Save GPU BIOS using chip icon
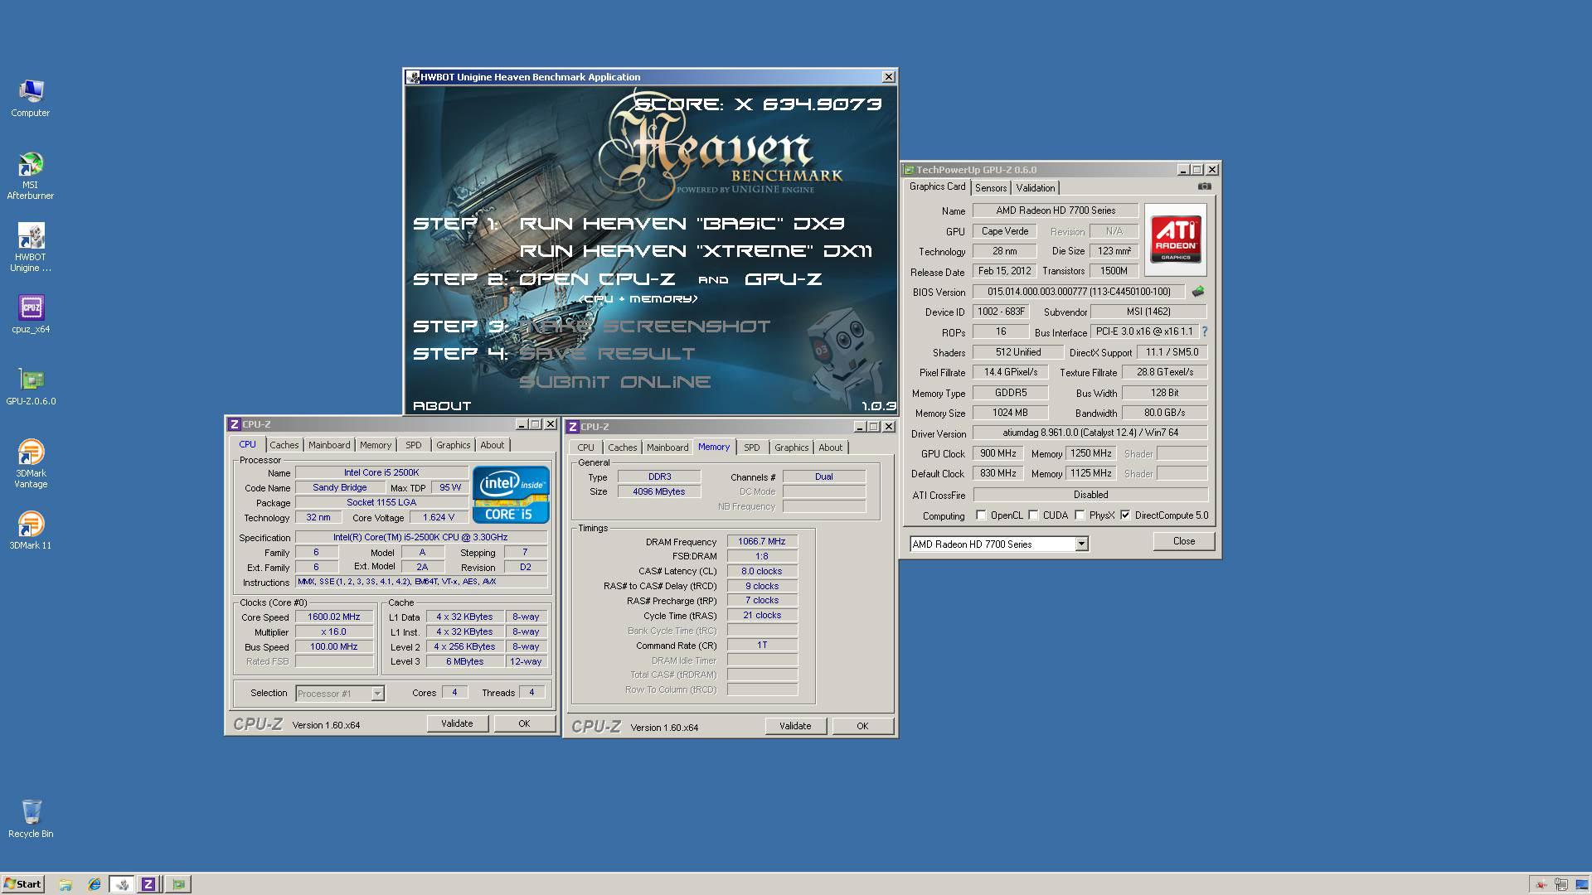This screenshot has width=1592, height=895. pos(1198,292)
